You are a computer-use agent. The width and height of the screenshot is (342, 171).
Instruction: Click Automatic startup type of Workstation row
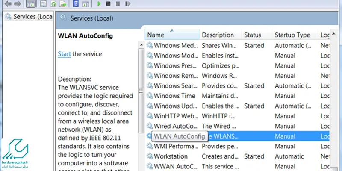[289, 156]
